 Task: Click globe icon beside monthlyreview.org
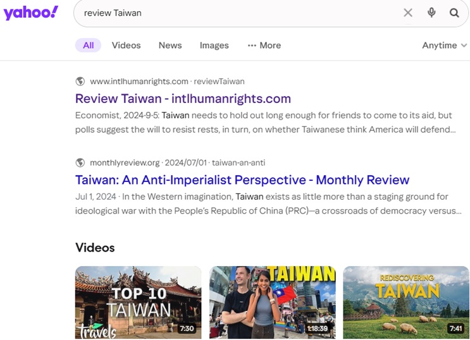(80, 162)
